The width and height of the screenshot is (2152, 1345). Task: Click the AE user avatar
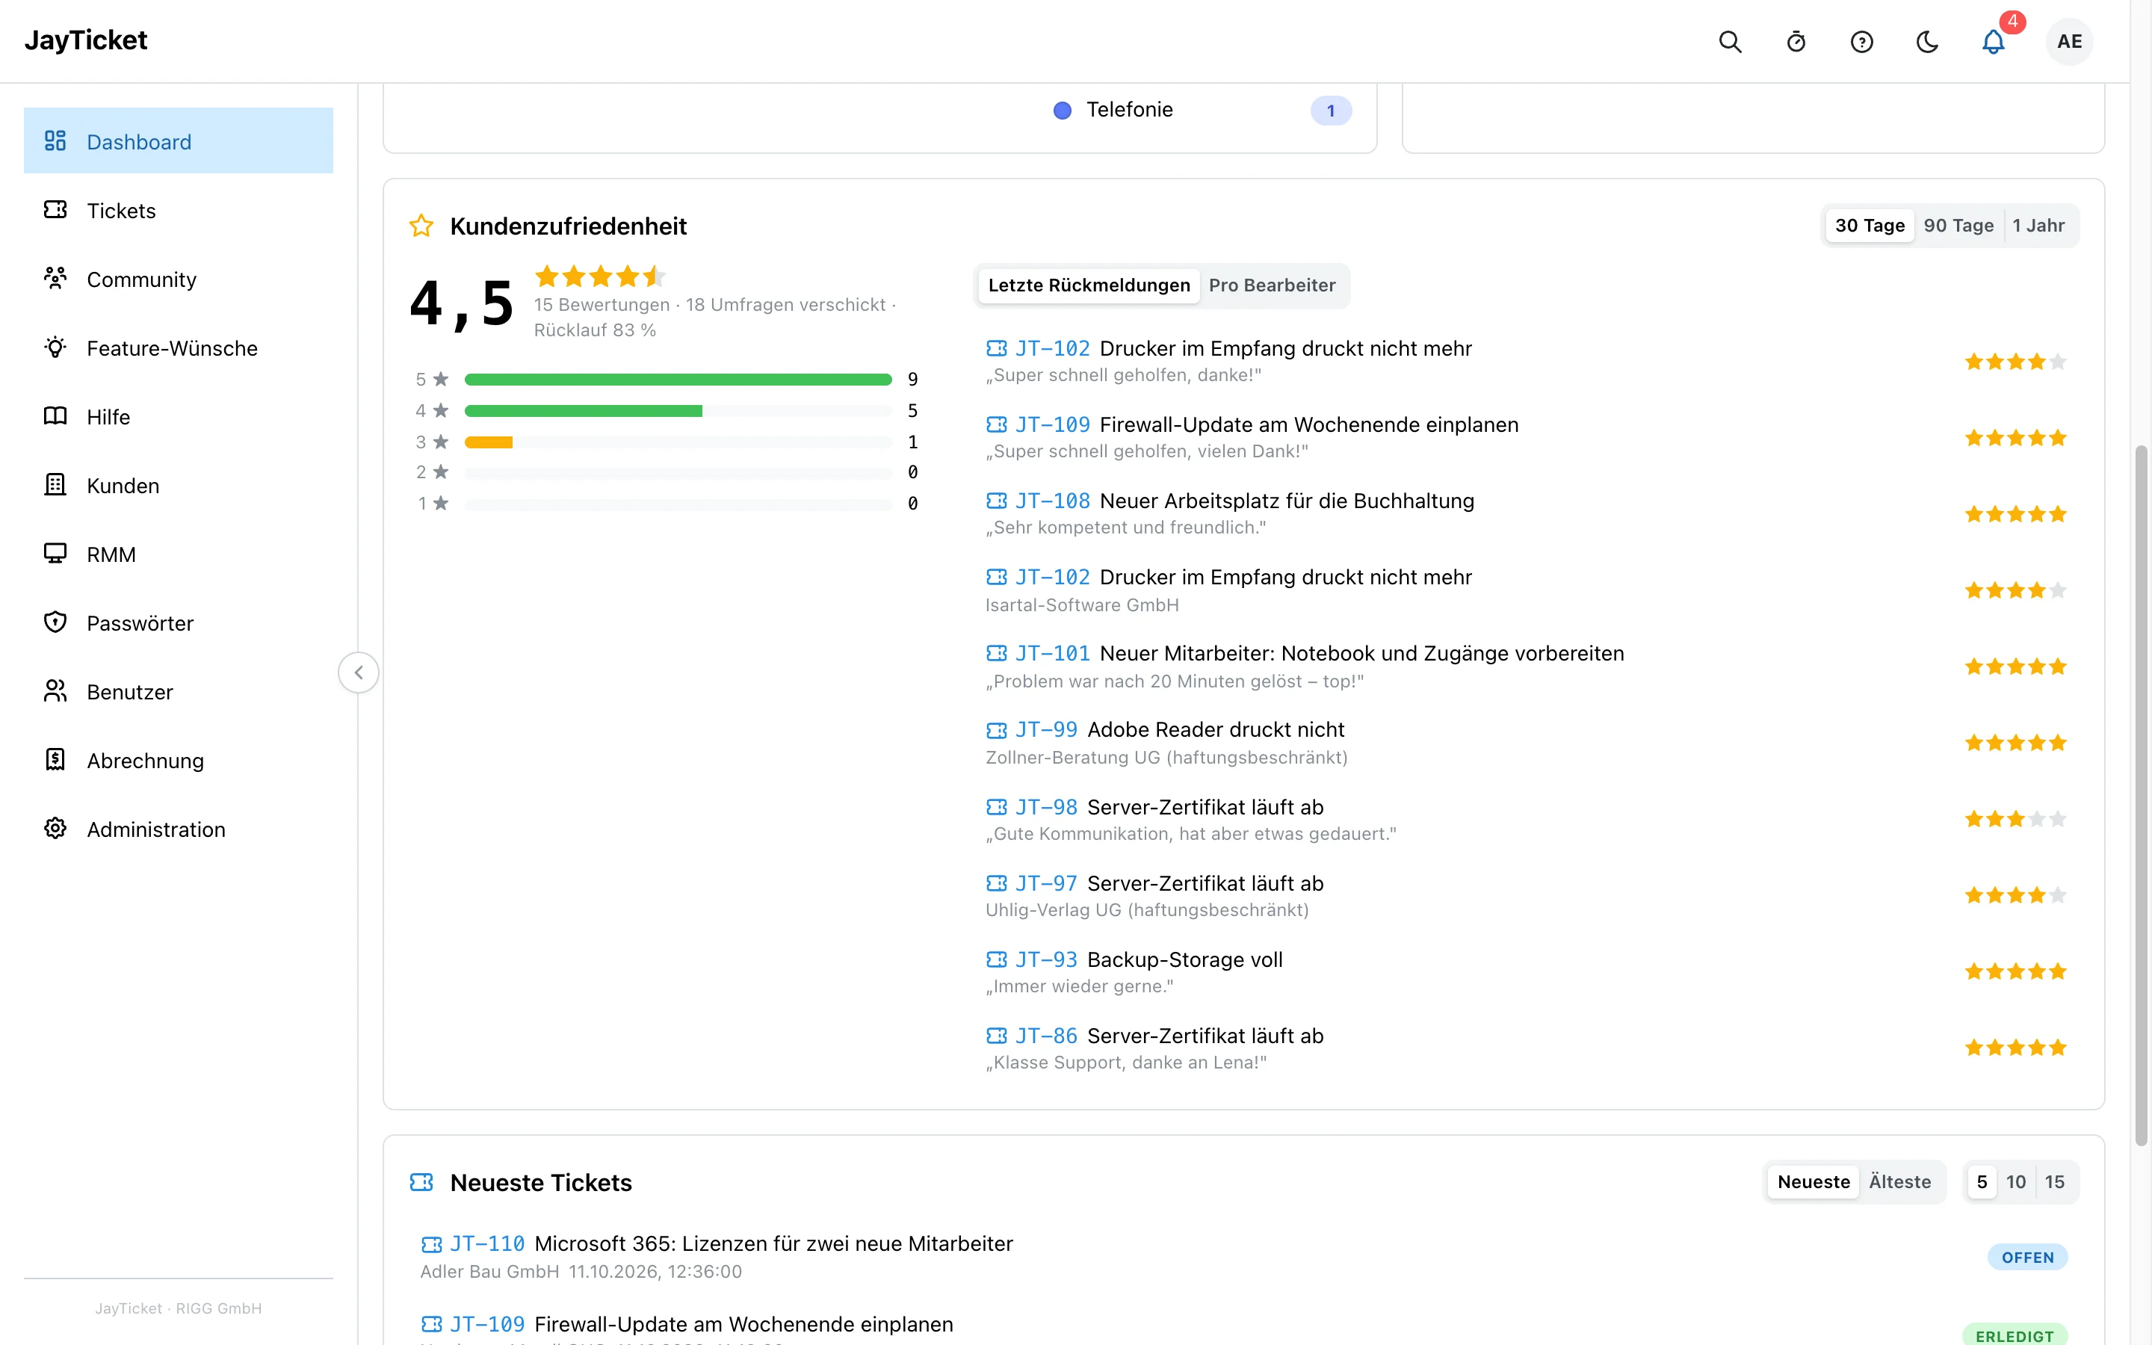click(x=2069, y=42)
